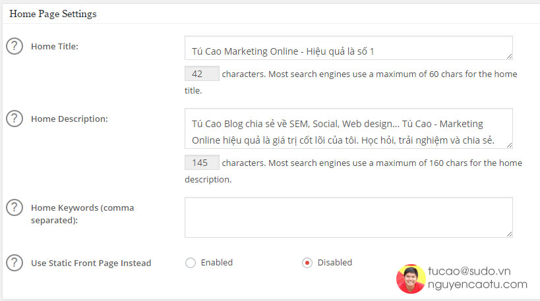The image size is (540, 301).
Task: Click the Home Page Settings section header
Action: (x=53, y=14)
